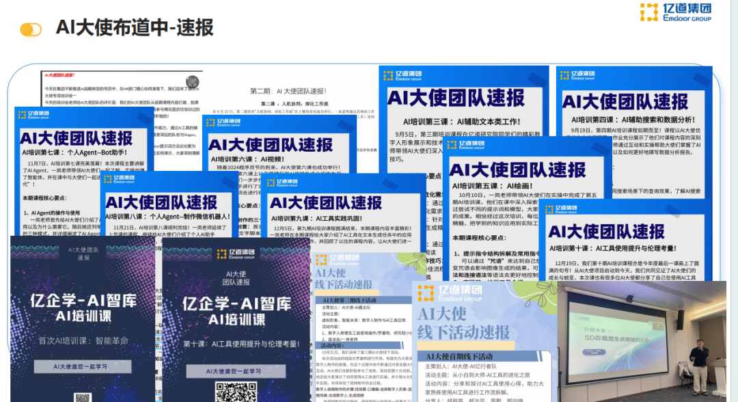Viewport: 738px width, 402px height.
Task: Open the 第八课 制作微信机器人 poster
Action: [x=169, y=205]
